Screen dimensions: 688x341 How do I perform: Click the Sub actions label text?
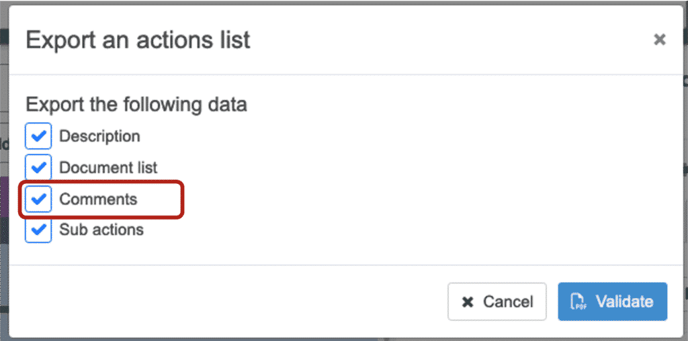click(101, 230)
